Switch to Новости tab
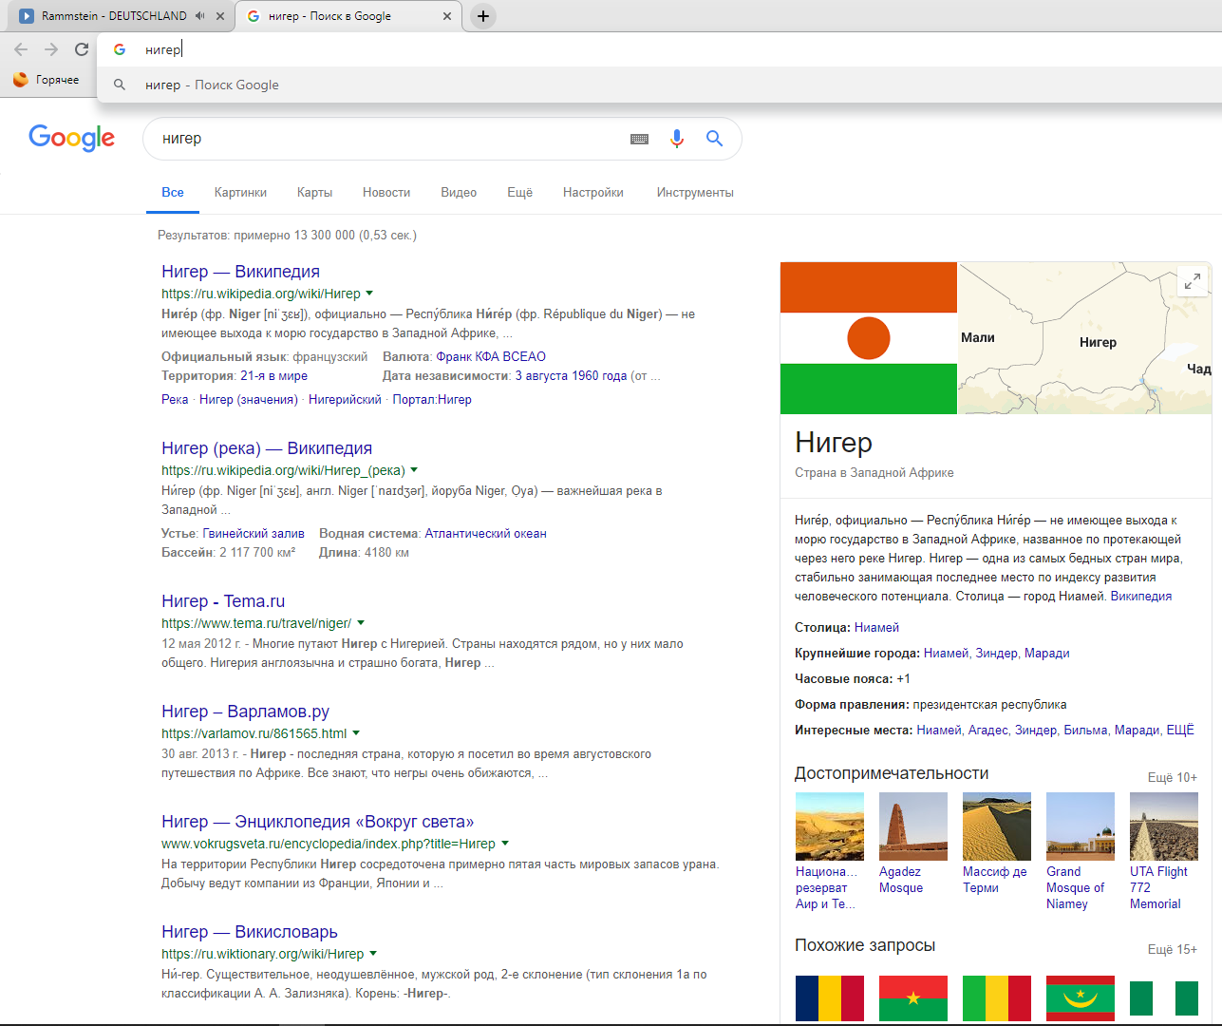Image resolution: width=1222 pixels, height=1026 pixels. click(386, 192)
